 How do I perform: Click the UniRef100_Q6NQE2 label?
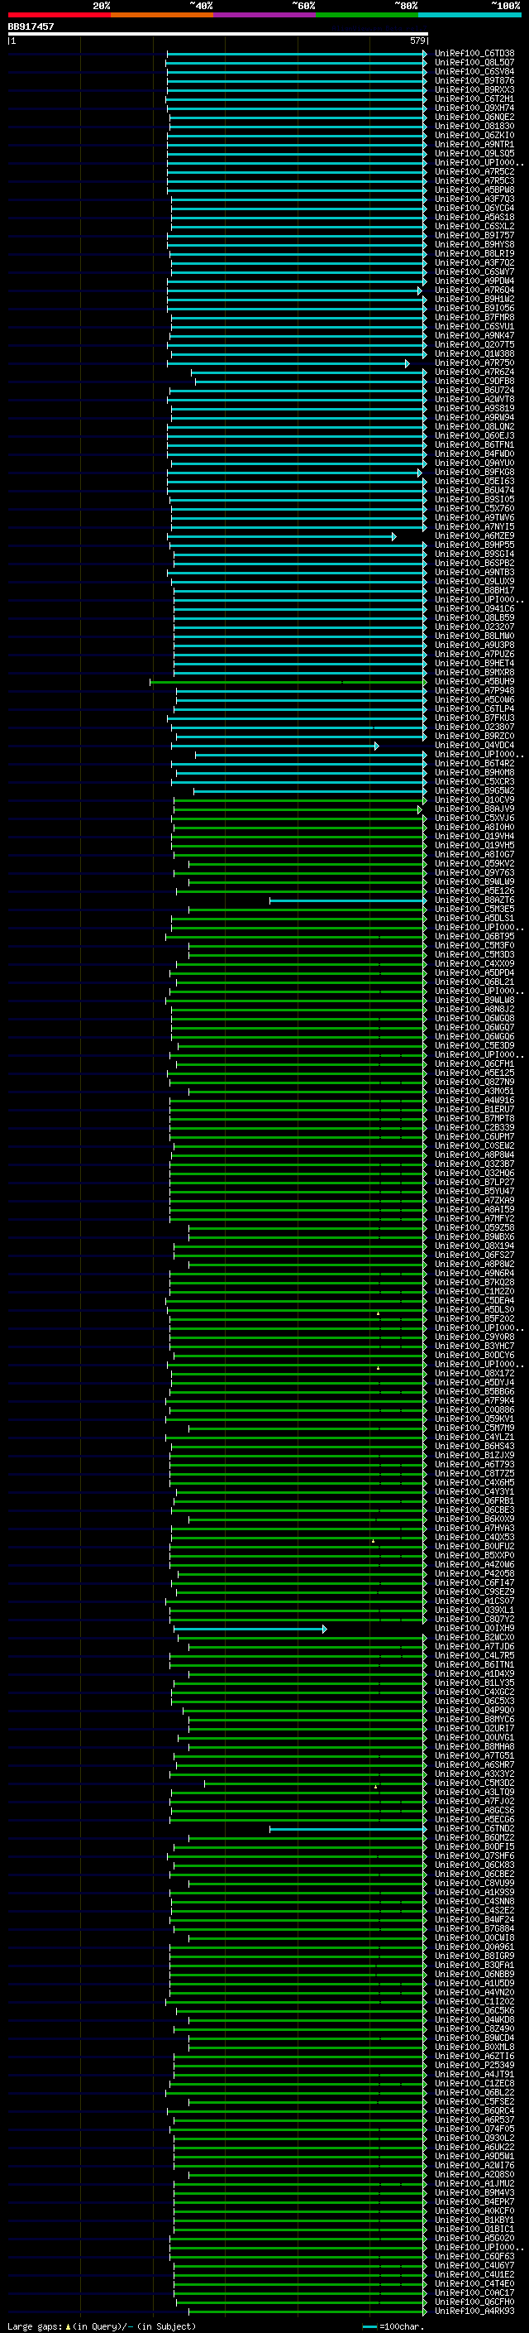pyautogui.click(x=474, y=117)
